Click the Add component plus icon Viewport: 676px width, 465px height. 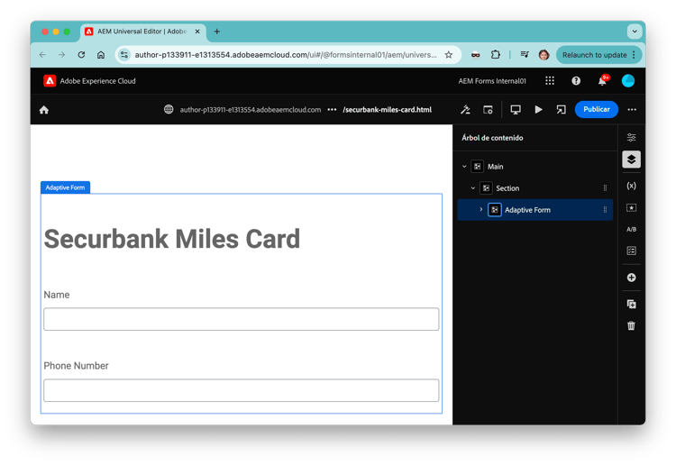[x=631, y=278]
